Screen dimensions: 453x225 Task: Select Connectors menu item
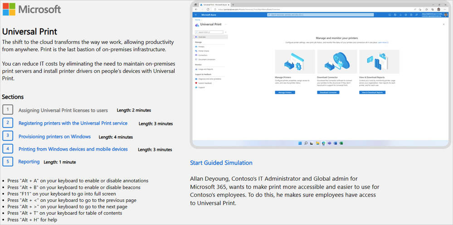[x=201, y=55]
